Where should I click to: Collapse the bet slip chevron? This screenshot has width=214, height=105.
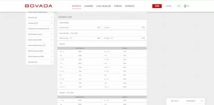pyautogui.click(x=202, y=101)
